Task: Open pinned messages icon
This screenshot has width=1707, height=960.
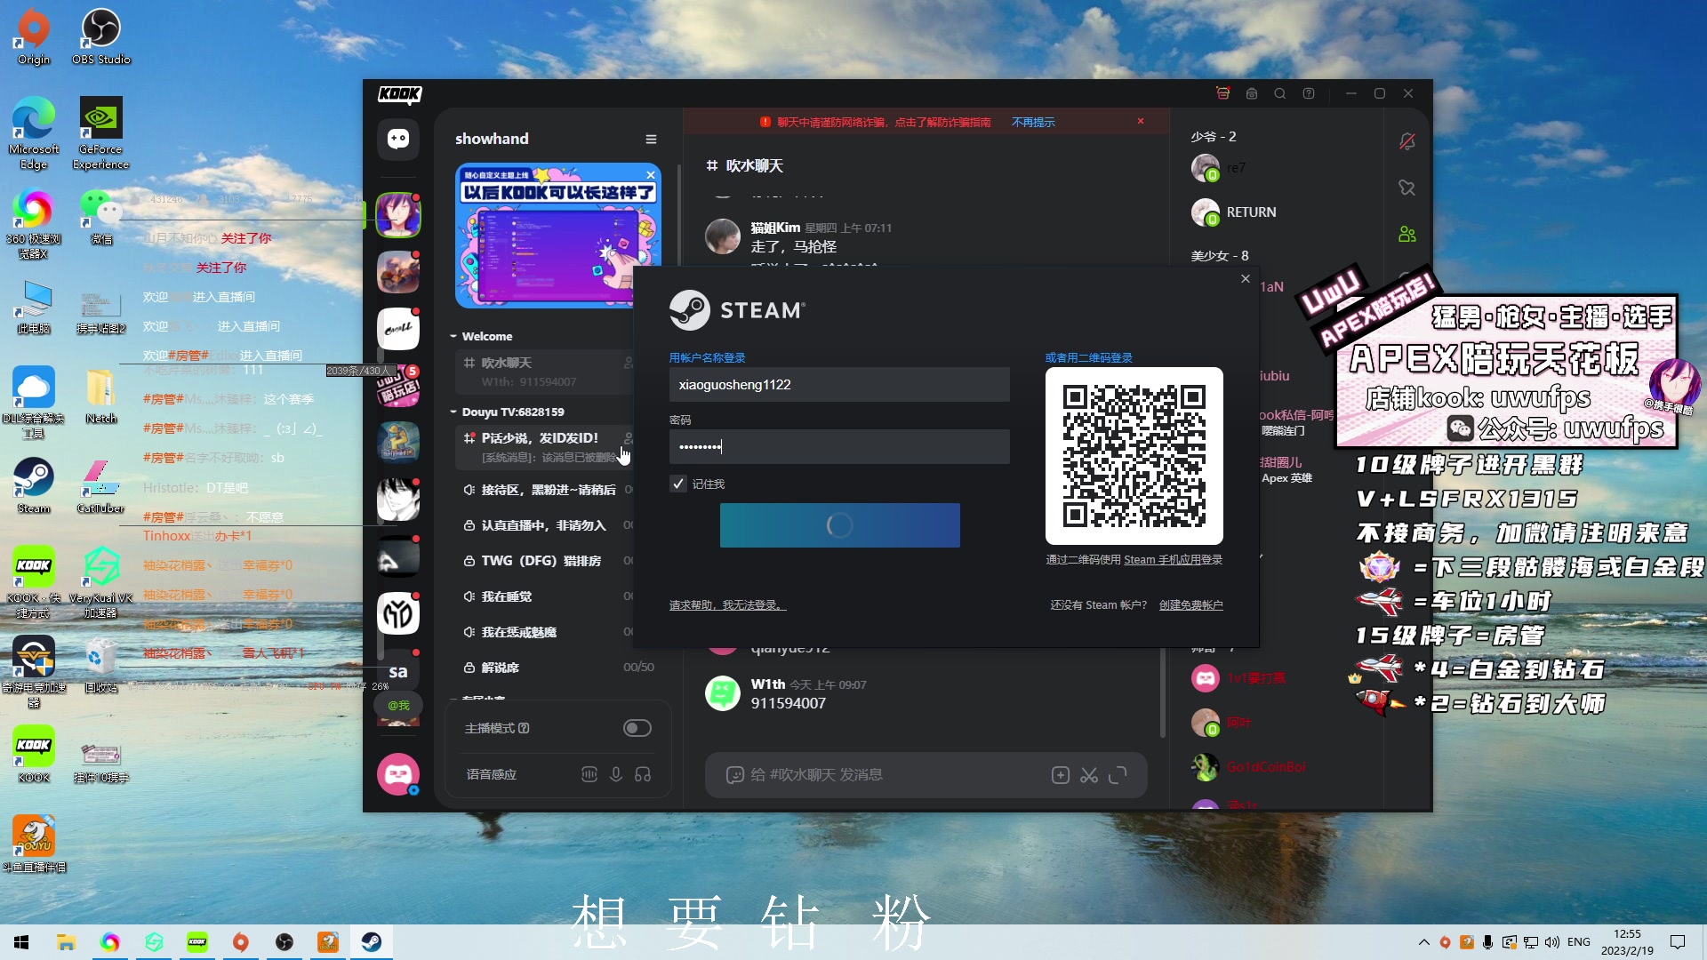Action: tap(1406, 188)
